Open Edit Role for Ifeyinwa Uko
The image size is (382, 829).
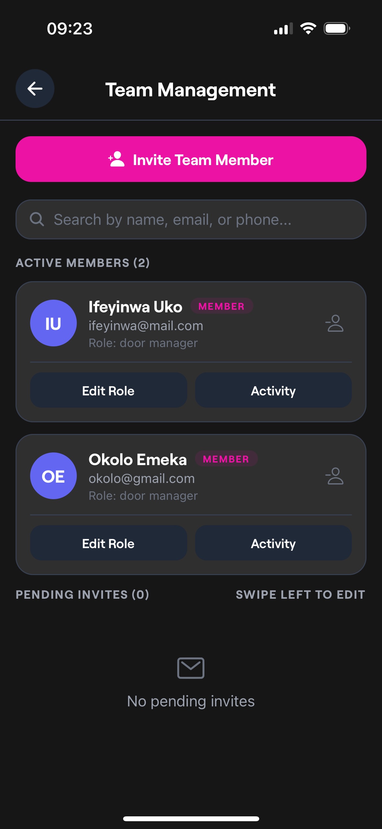109,390
